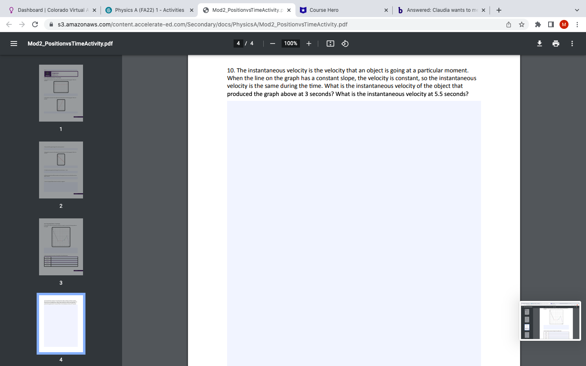Click the current page number field

tap(238, 44)
